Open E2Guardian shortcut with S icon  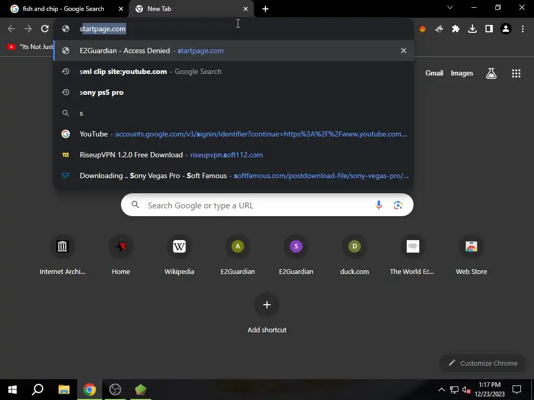296,255
